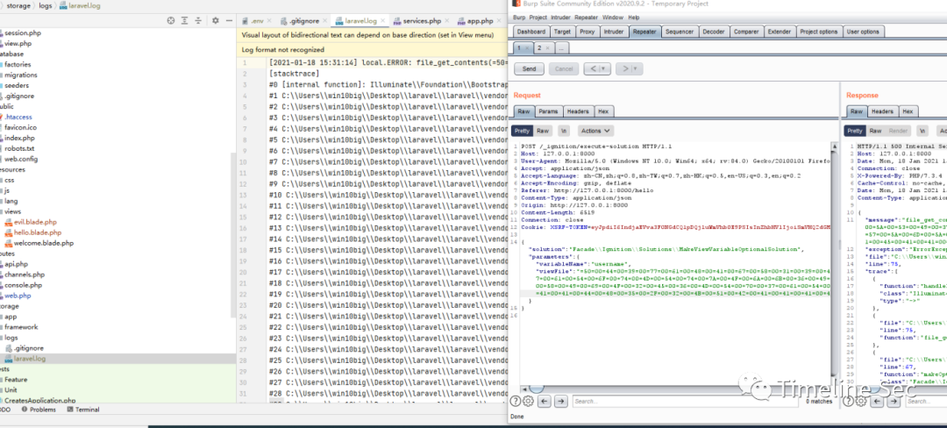Switch to the Comparer tab
The image size is (947, 428).
click(x=746, y=32)
